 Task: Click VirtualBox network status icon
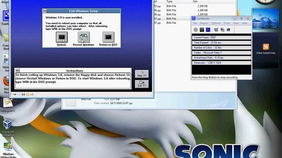pyautogui.click(x=32, y=94)
